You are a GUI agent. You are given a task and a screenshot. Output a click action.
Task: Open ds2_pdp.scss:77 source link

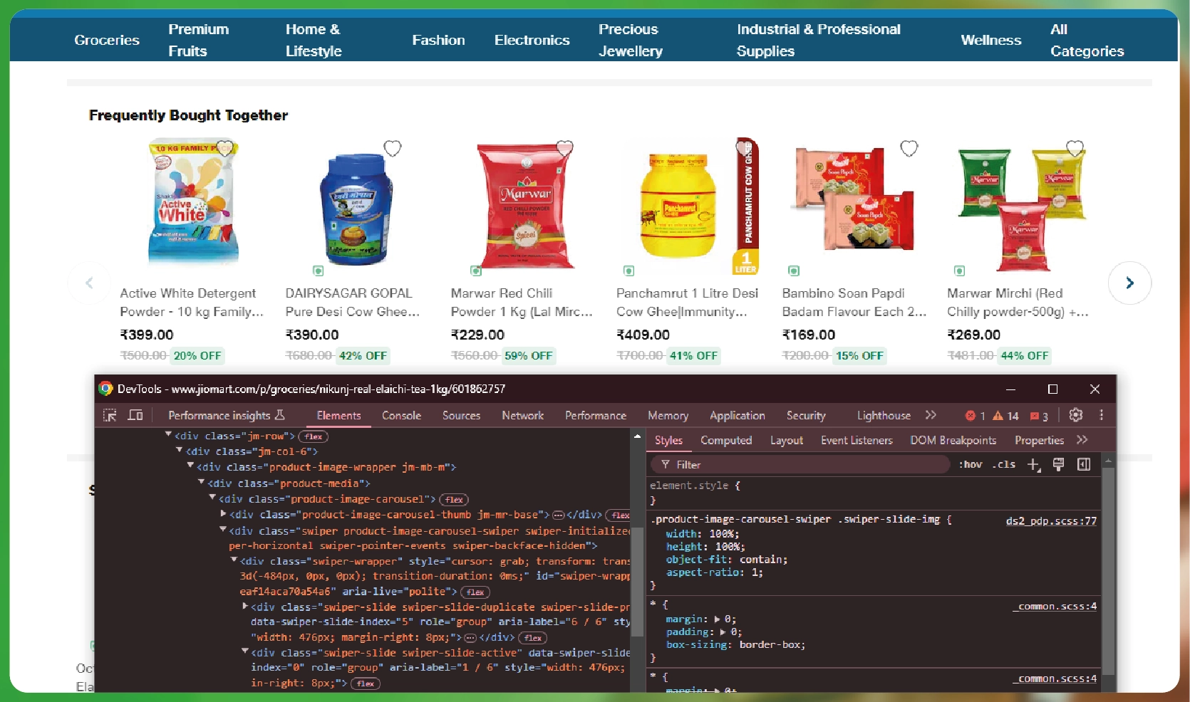point(1051,521)
